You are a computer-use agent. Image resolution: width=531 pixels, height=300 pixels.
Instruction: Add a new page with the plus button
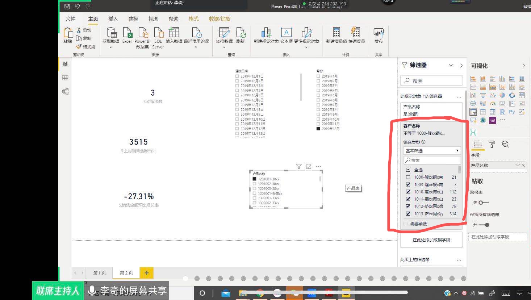coord(146,273)
